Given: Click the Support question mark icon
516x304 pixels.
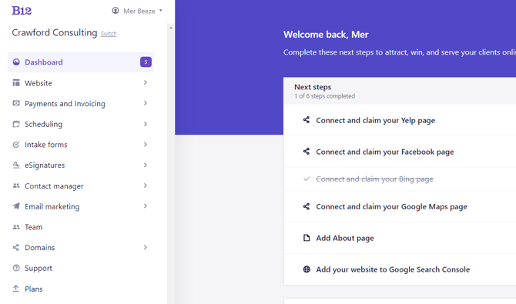Looking at the screenshot, I should tap(16, 268).
